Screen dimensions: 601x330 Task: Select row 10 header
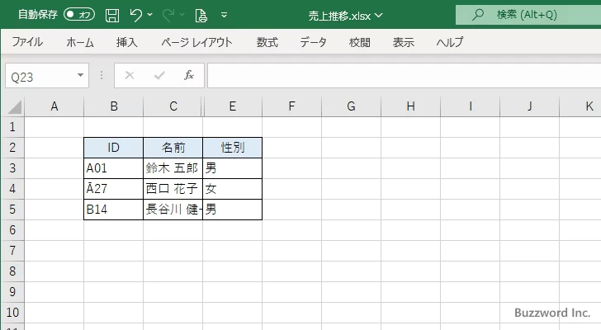(12, 313)
